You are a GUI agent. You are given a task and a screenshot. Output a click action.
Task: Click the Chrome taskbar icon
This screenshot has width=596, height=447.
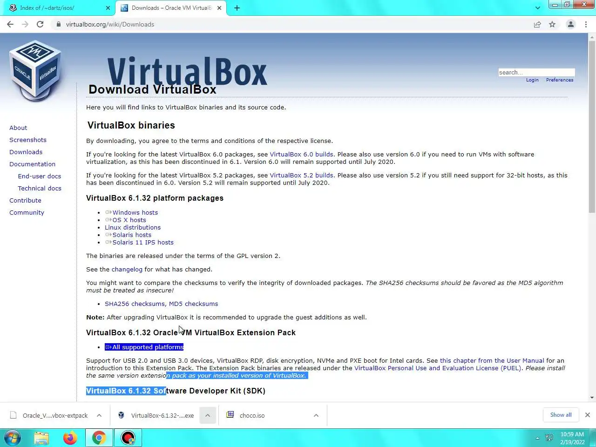pyautogui.click(x=99, y=438)
